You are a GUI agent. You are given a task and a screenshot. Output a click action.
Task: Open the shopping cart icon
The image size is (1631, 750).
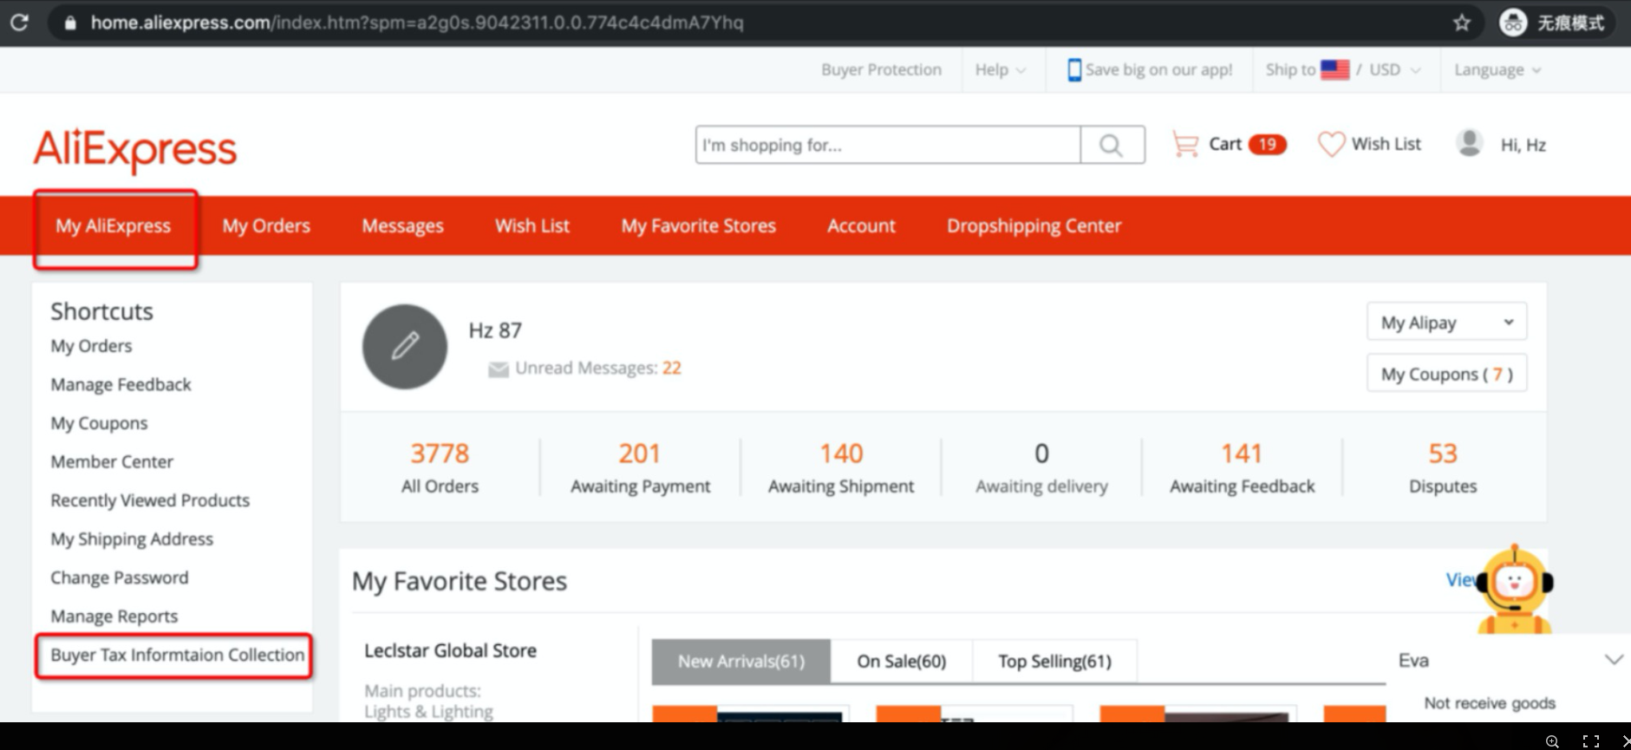tap(1184, 144)
